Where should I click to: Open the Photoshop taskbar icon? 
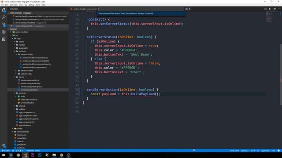[40, 155]
